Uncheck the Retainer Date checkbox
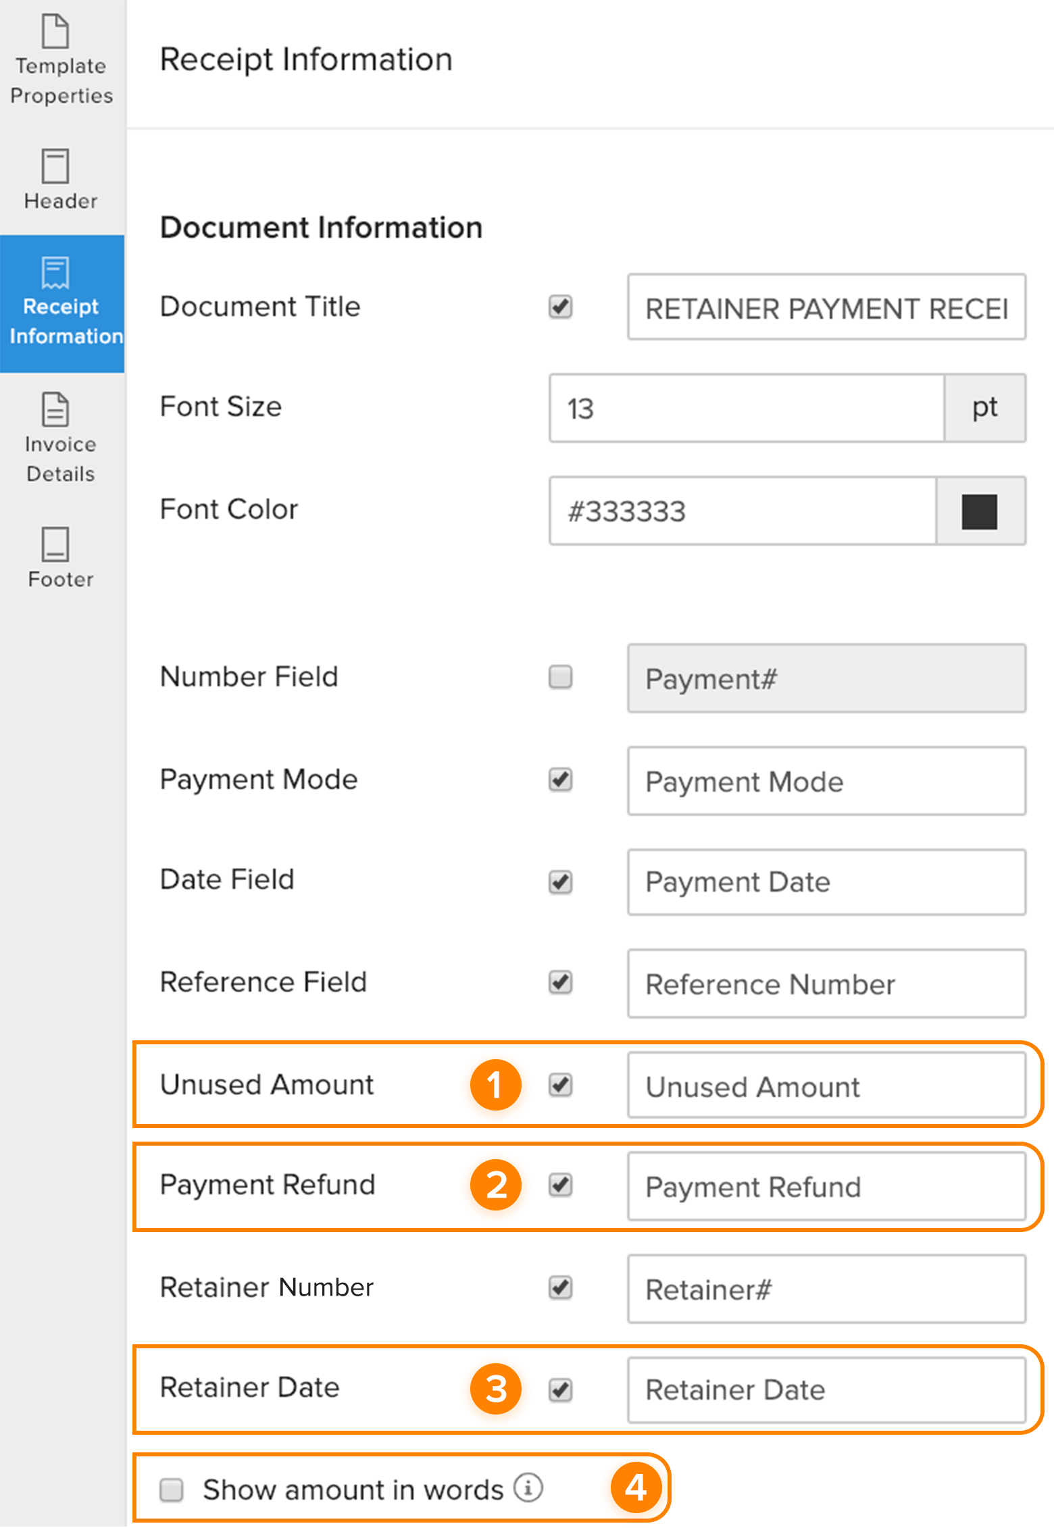 pos(561,1390)
